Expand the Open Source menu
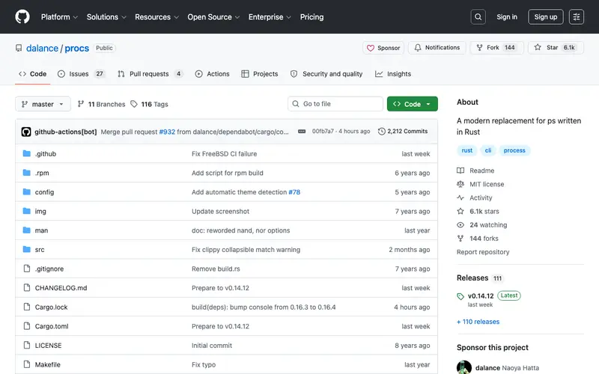 coord(213,16)
